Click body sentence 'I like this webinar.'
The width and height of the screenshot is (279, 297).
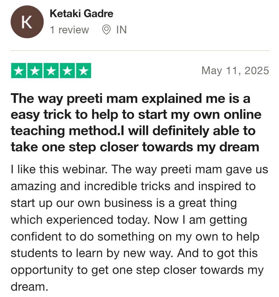tap(59, 169)
